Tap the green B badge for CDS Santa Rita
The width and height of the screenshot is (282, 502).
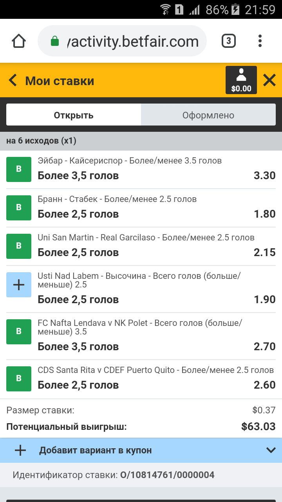point(19,379)
